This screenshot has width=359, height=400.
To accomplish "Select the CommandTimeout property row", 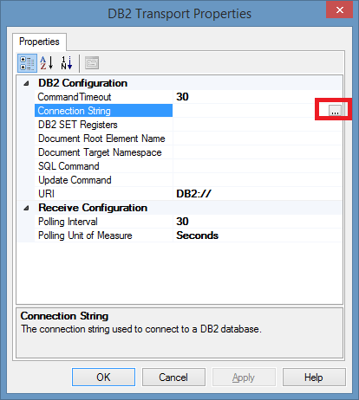I will tap(103, 97).
